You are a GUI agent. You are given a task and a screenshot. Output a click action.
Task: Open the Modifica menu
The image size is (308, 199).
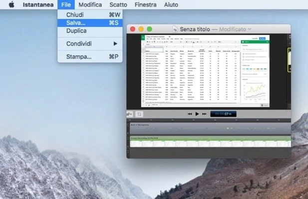click(90, 4)
